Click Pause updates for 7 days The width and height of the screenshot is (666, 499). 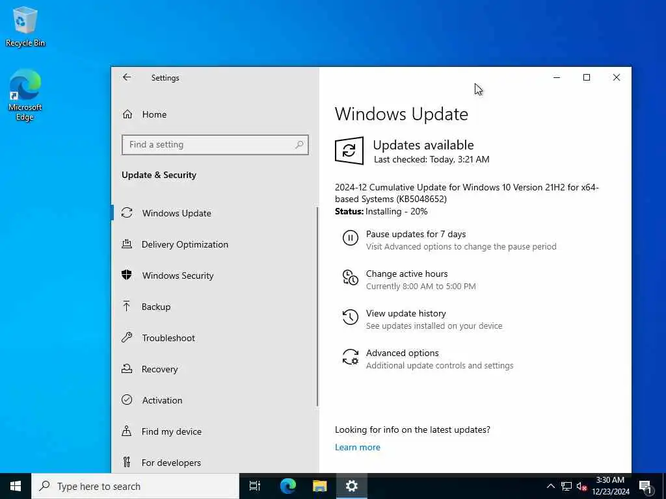[x=416, y=234]
